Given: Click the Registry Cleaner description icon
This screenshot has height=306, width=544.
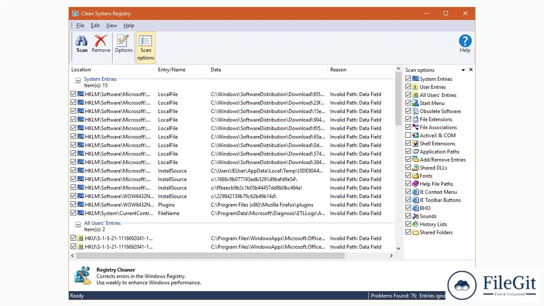Looking at the screenshot, I should coord(82,275).
